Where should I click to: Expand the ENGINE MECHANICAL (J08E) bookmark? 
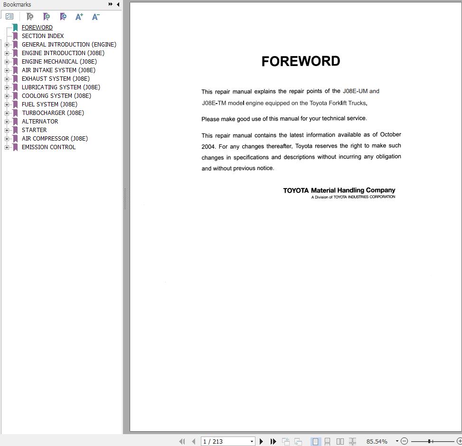pyautogui.click(x=6, y=61)
